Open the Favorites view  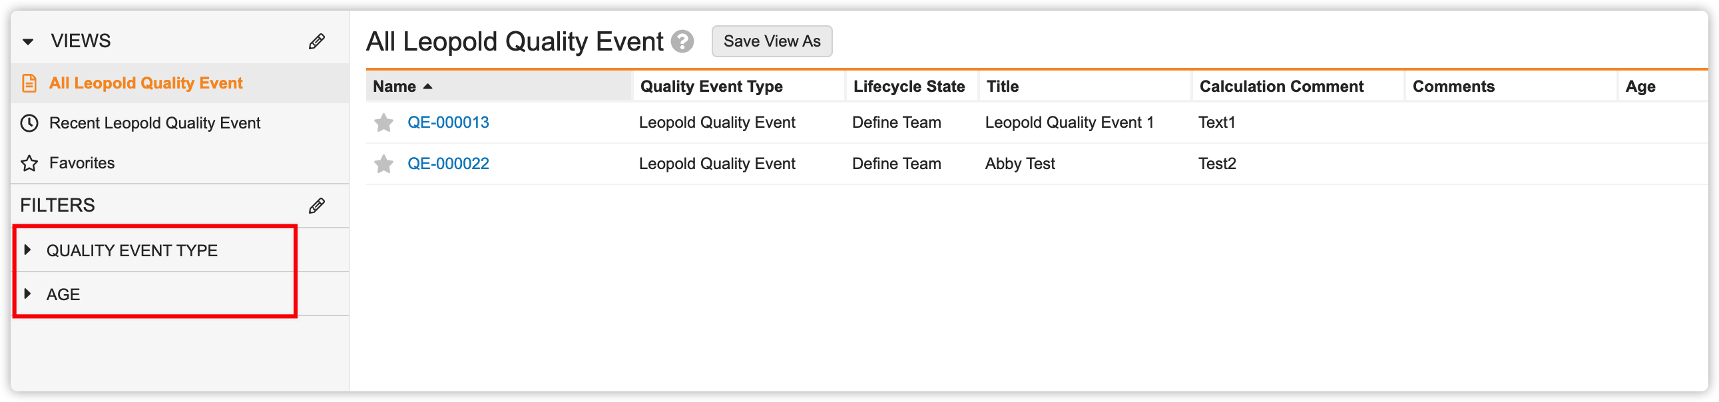[x=81, y=163]
